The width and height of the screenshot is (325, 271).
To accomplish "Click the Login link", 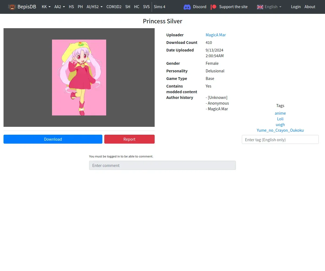I will point(296,7).
